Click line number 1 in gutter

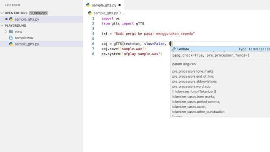coord(93,19)
